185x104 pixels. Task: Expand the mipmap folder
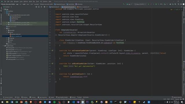coord(7,38)
